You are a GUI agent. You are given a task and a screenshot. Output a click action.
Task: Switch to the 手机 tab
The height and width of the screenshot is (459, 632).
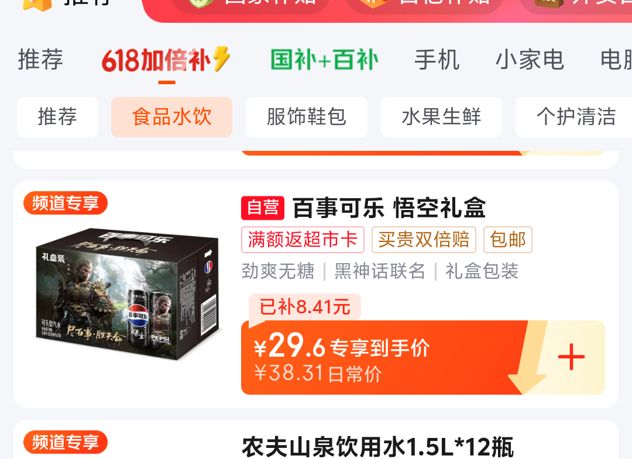click(437, 60)
